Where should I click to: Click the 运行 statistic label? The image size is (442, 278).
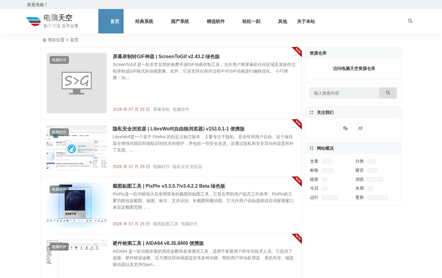tap(314, 198)
